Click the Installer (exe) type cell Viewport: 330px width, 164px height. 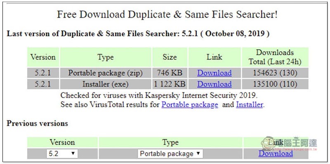(x=106, y=84)
